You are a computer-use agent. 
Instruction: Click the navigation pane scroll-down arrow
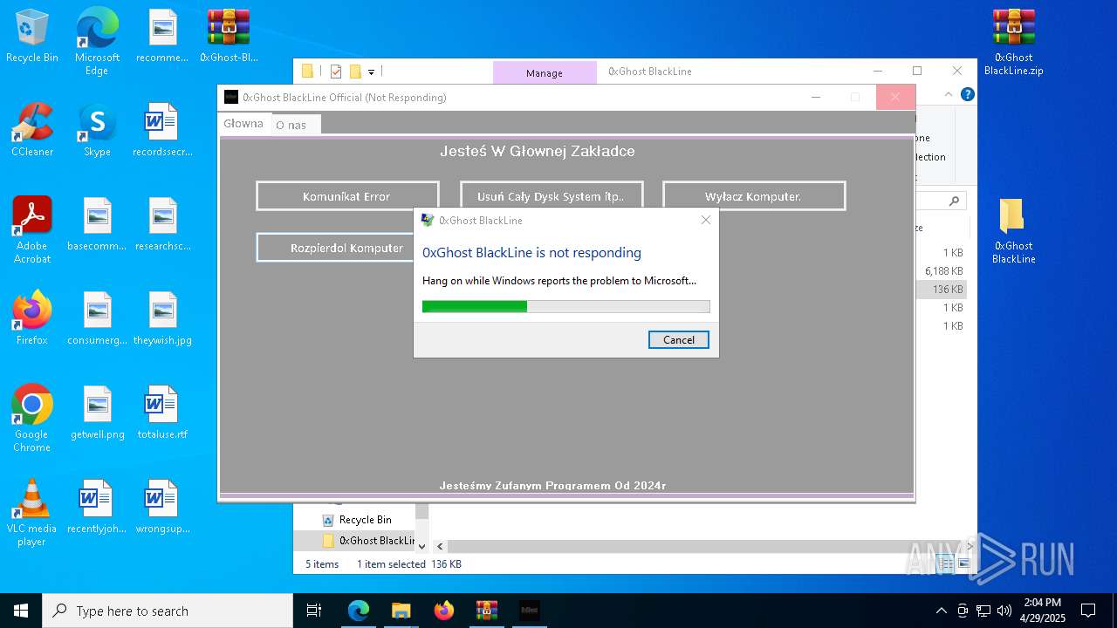421,546
